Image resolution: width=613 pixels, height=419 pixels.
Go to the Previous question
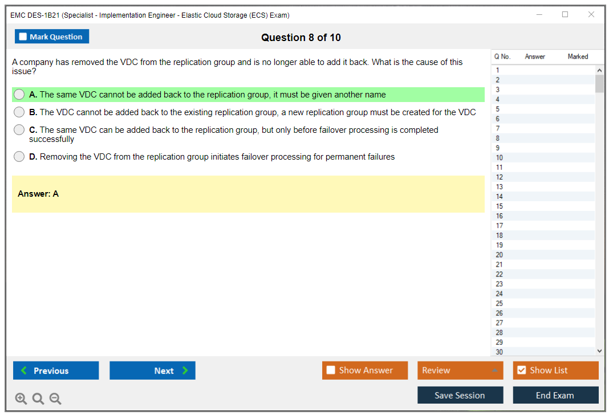[56, 371]
